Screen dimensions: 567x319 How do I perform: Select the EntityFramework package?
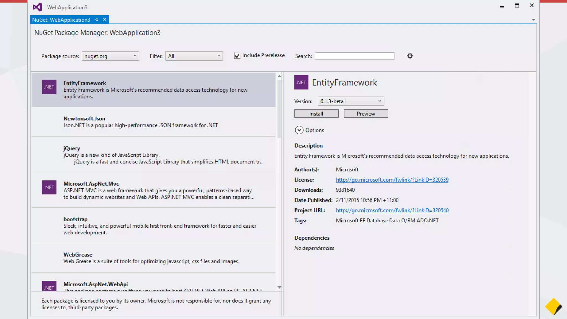point(153,90)
